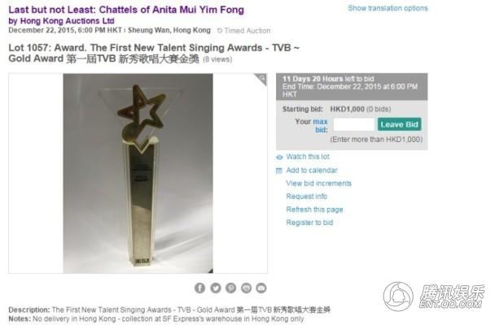Focus the max bid input field

354,124
